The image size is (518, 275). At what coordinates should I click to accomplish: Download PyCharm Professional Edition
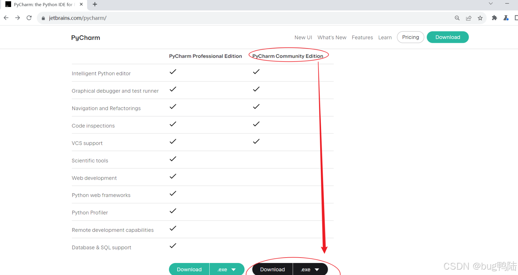[189, 269]
